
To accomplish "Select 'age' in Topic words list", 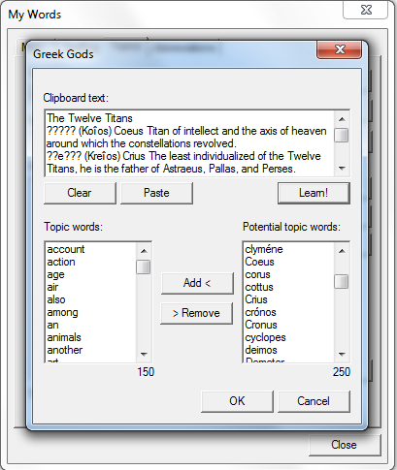I will coord(90,274).
